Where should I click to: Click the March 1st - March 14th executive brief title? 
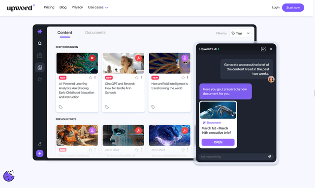(x=216, y=130)
